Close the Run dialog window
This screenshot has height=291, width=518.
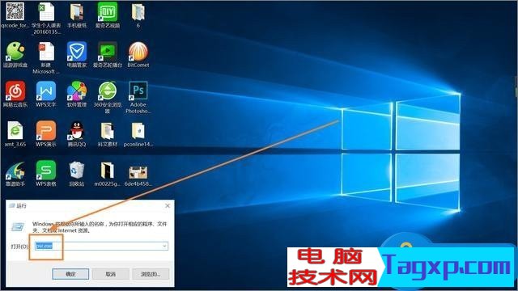point(168,205)
